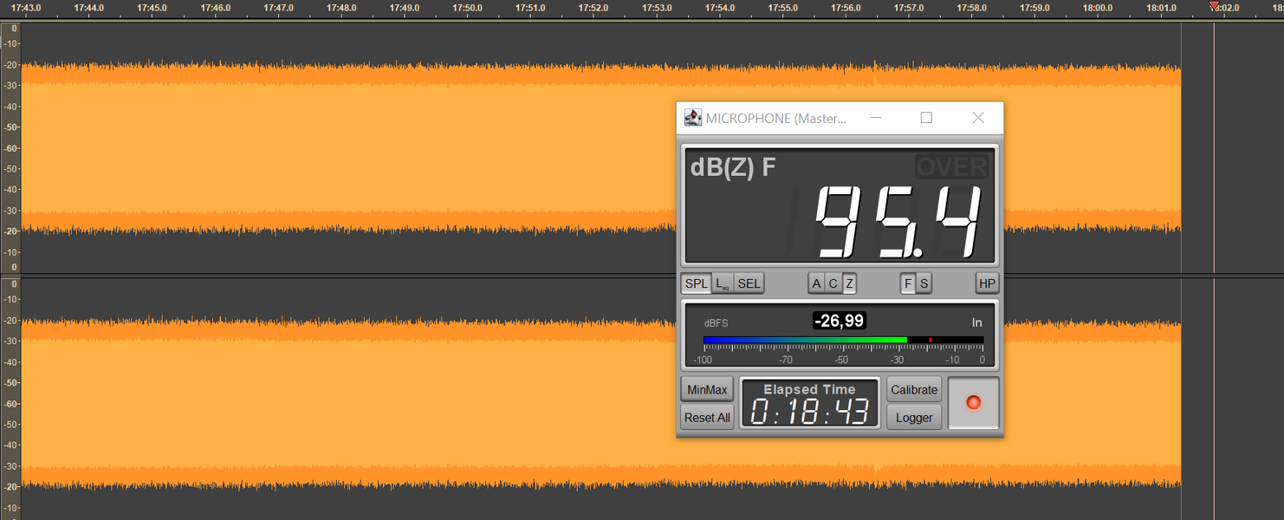
Task: Switch to SEL measurement mode
Action: pos(749,283)
